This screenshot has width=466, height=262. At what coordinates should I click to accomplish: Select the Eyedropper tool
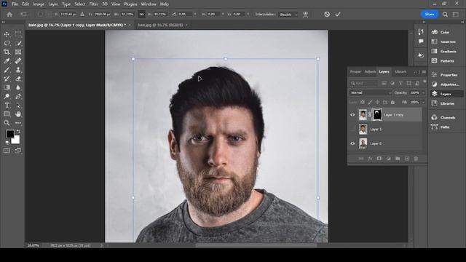point(7,61)
